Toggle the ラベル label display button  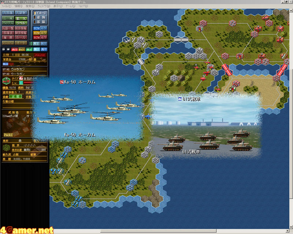coord(21,23)
